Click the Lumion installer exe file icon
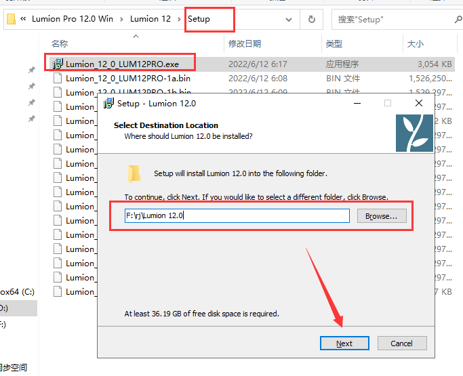Viewport: 463px width, 376px height. [58, 64]
